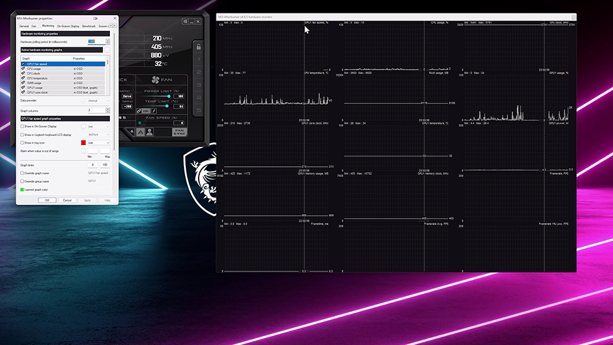The height and width of the screenshot is (345, 613).
Task: Switch to the On-Screen Display tab
Action: 68,26
